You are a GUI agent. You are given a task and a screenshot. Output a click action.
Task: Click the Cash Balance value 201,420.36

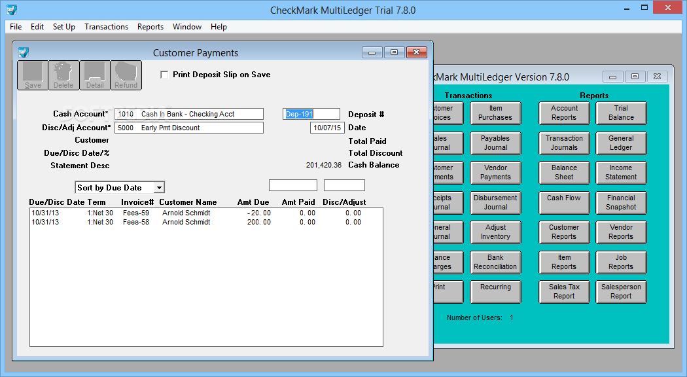click(324, 166)
